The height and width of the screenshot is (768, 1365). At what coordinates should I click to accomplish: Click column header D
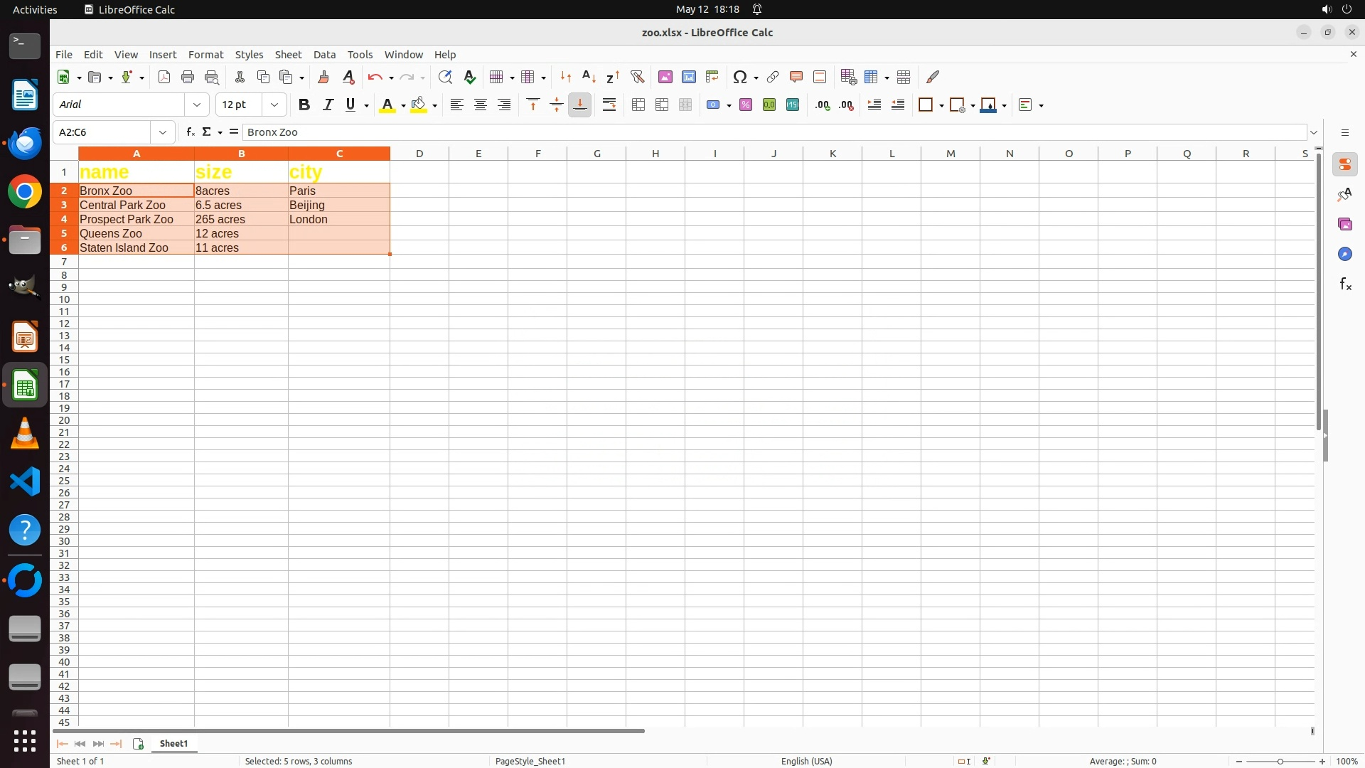[419, 154]
